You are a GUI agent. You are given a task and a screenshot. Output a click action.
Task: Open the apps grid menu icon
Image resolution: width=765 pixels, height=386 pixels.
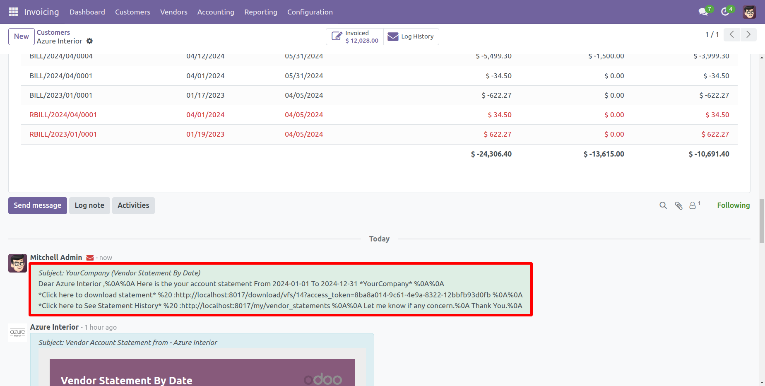[13, 12]
